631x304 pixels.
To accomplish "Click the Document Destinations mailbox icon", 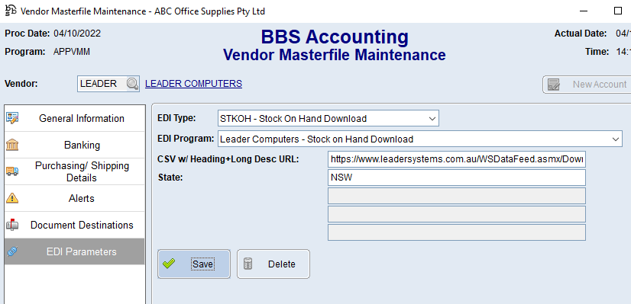I will (x=12, y=225).
